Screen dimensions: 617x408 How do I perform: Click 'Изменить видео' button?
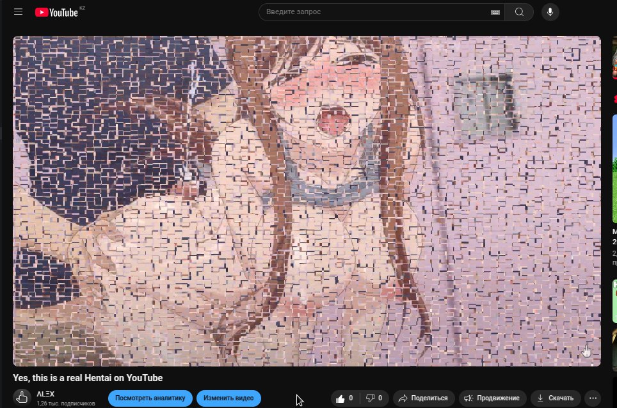click(228, 398)
